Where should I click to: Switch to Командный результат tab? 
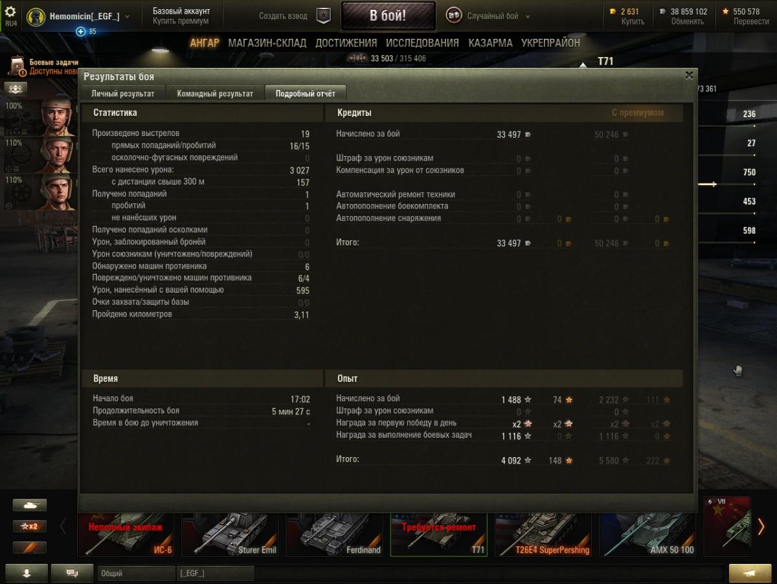[215, 93]
